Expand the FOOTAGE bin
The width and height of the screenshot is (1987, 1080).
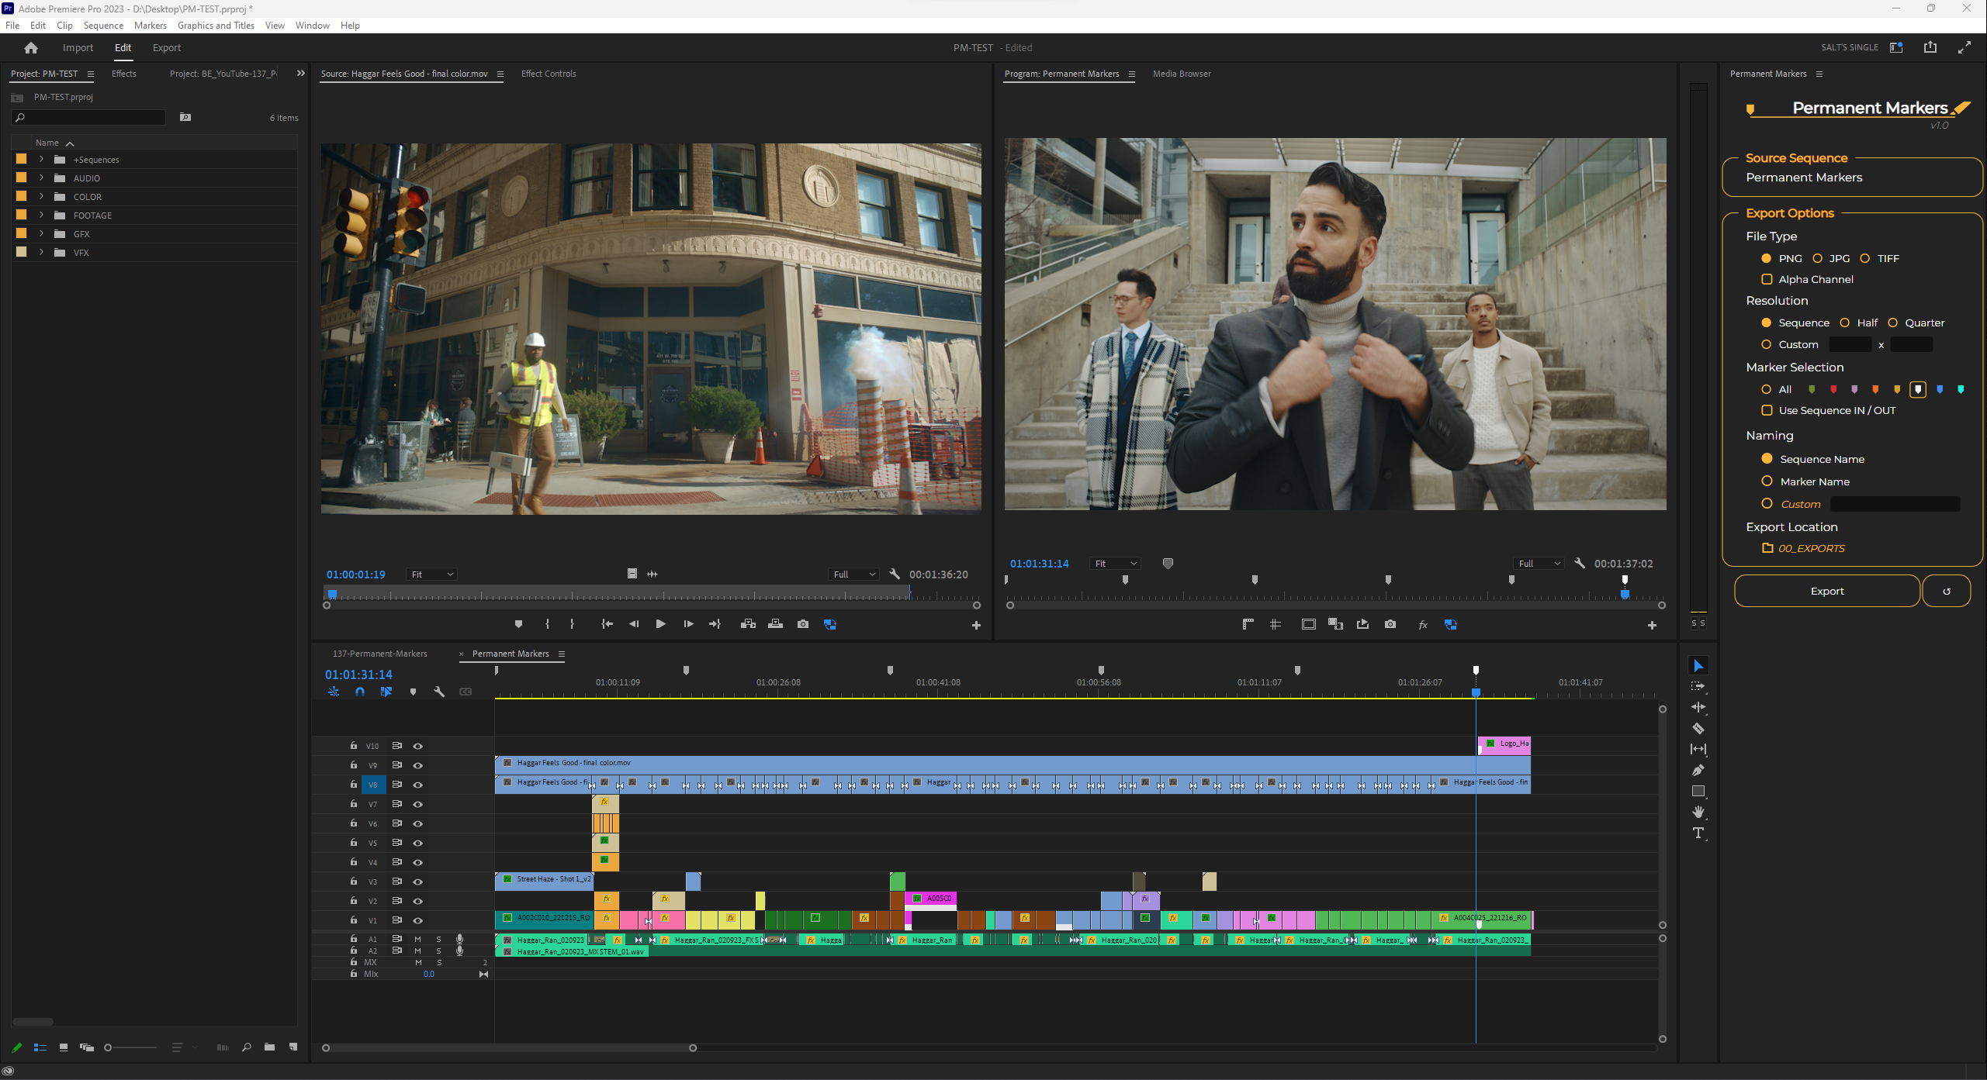41,216
